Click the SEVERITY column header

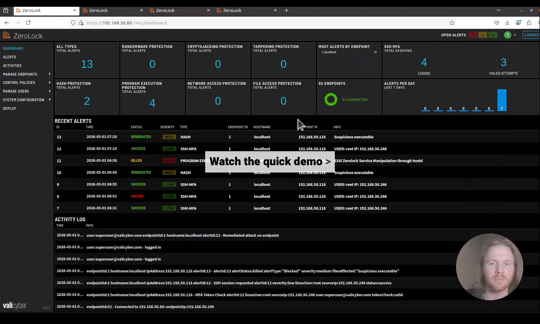(167, 127)
